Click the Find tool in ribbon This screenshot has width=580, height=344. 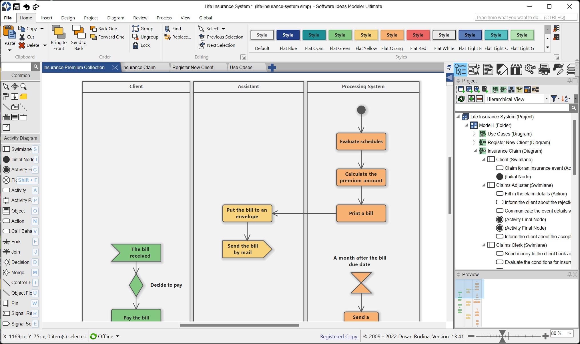178,28
